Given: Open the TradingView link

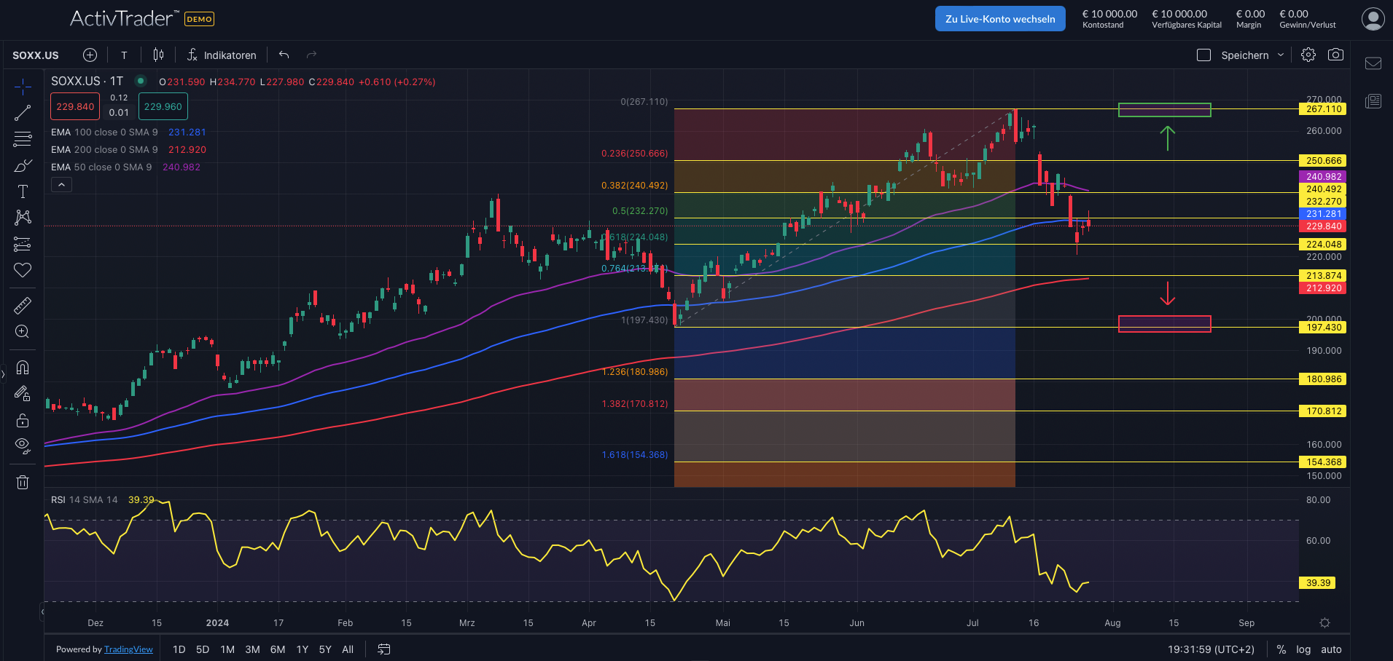Looking at the screenshot, I should [x=128, y=649].
